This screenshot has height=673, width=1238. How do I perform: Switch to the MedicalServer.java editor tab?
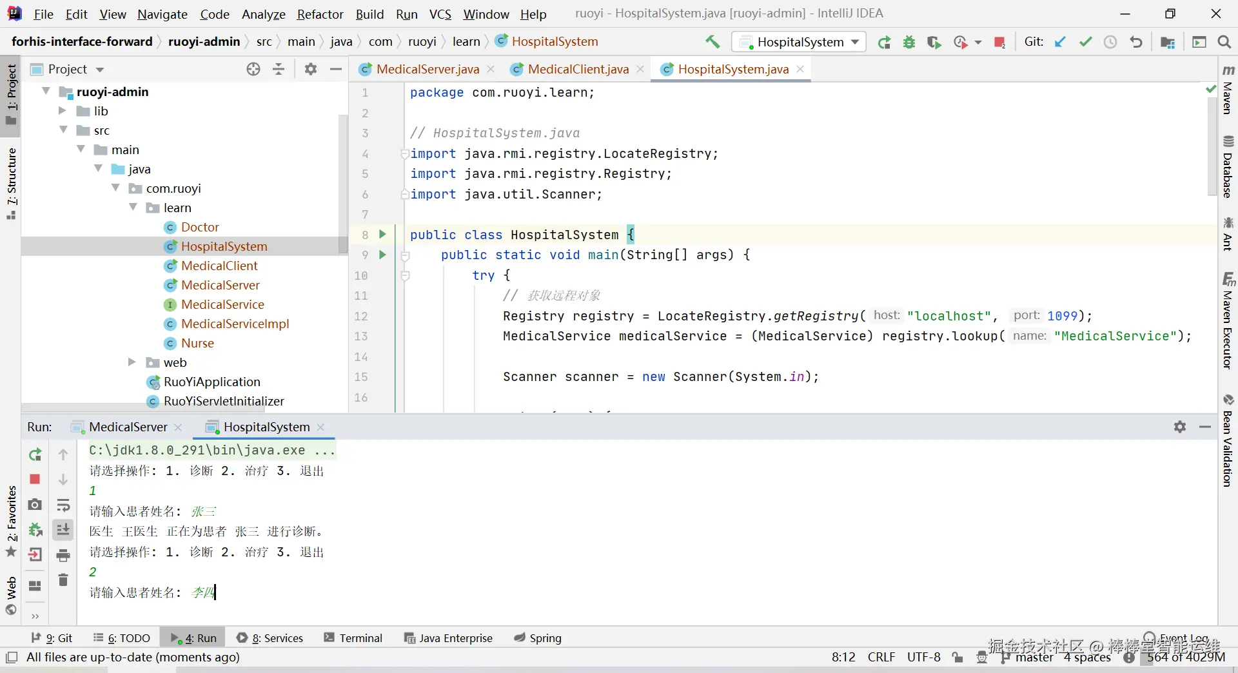(427, 69)
